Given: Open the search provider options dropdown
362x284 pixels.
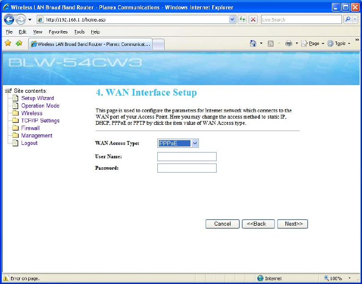Looking at the screenshot, I should tap(355, 20).
